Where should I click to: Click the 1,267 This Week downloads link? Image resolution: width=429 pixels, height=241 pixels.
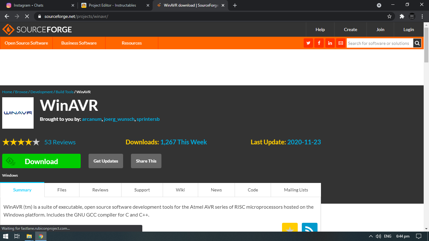point(184,142)
